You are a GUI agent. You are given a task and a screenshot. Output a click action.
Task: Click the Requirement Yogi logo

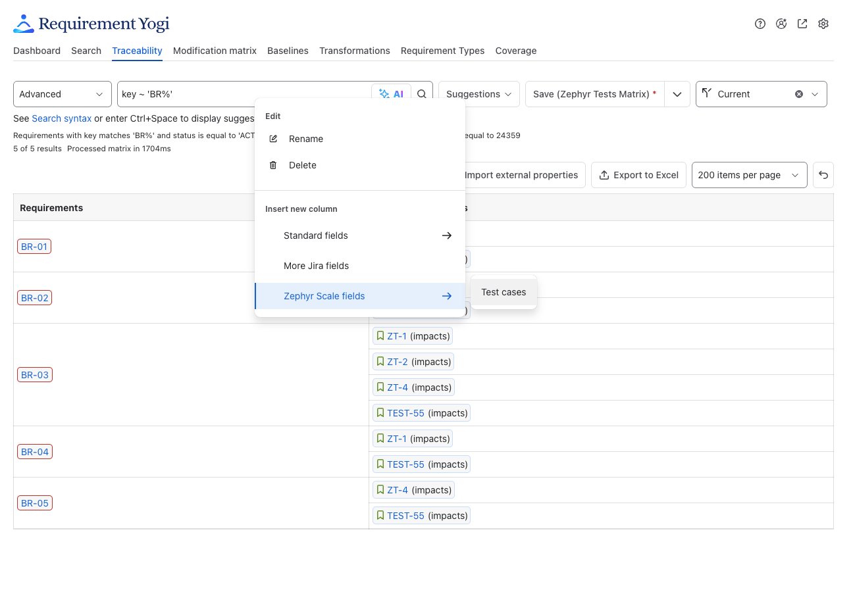pyautogui.click(x=91, y=24)
